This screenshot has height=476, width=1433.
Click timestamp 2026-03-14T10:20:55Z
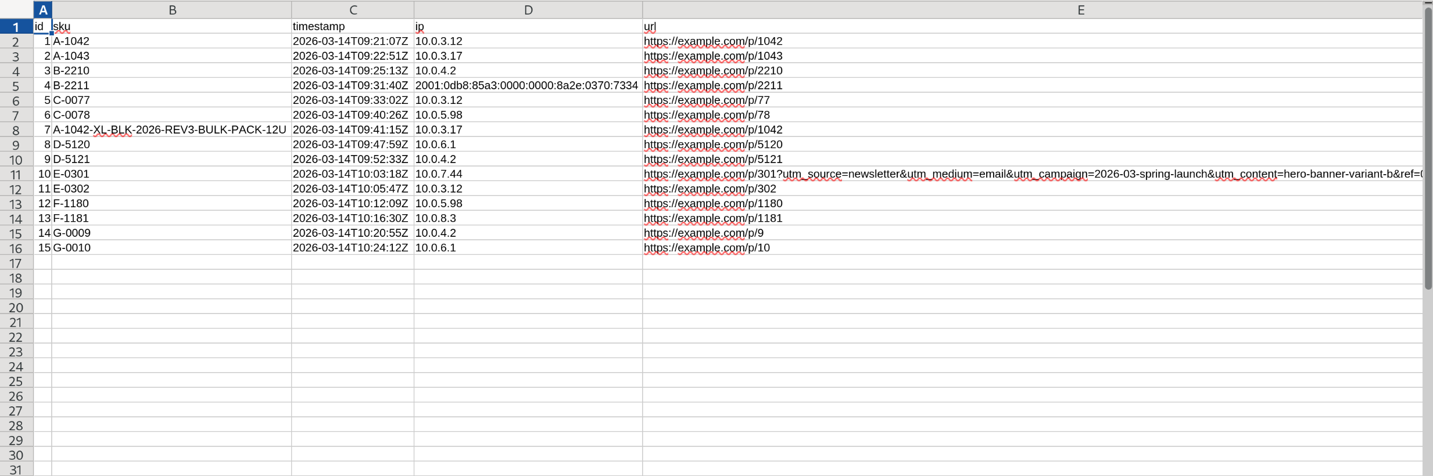pos(353,233)
